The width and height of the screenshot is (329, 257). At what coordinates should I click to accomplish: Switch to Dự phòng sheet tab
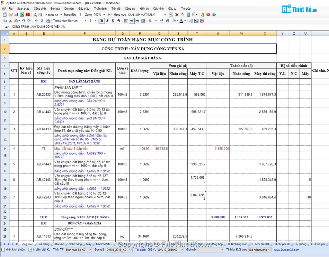tap(300, 244)
